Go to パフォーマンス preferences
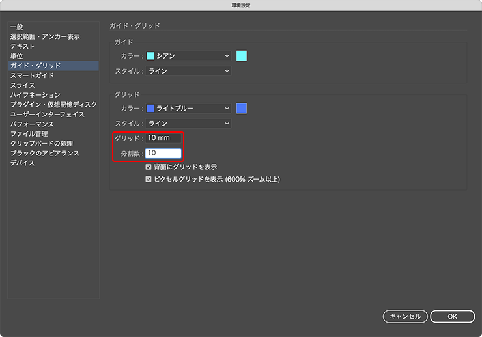The height and width of the screenshot is (337, 482). coord(32,124)
